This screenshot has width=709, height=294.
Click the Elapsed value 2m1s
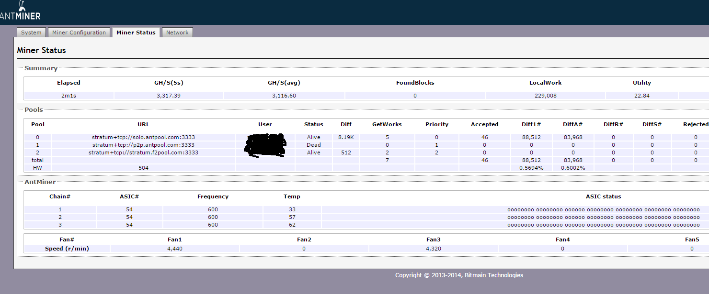(x=69, y=96)
